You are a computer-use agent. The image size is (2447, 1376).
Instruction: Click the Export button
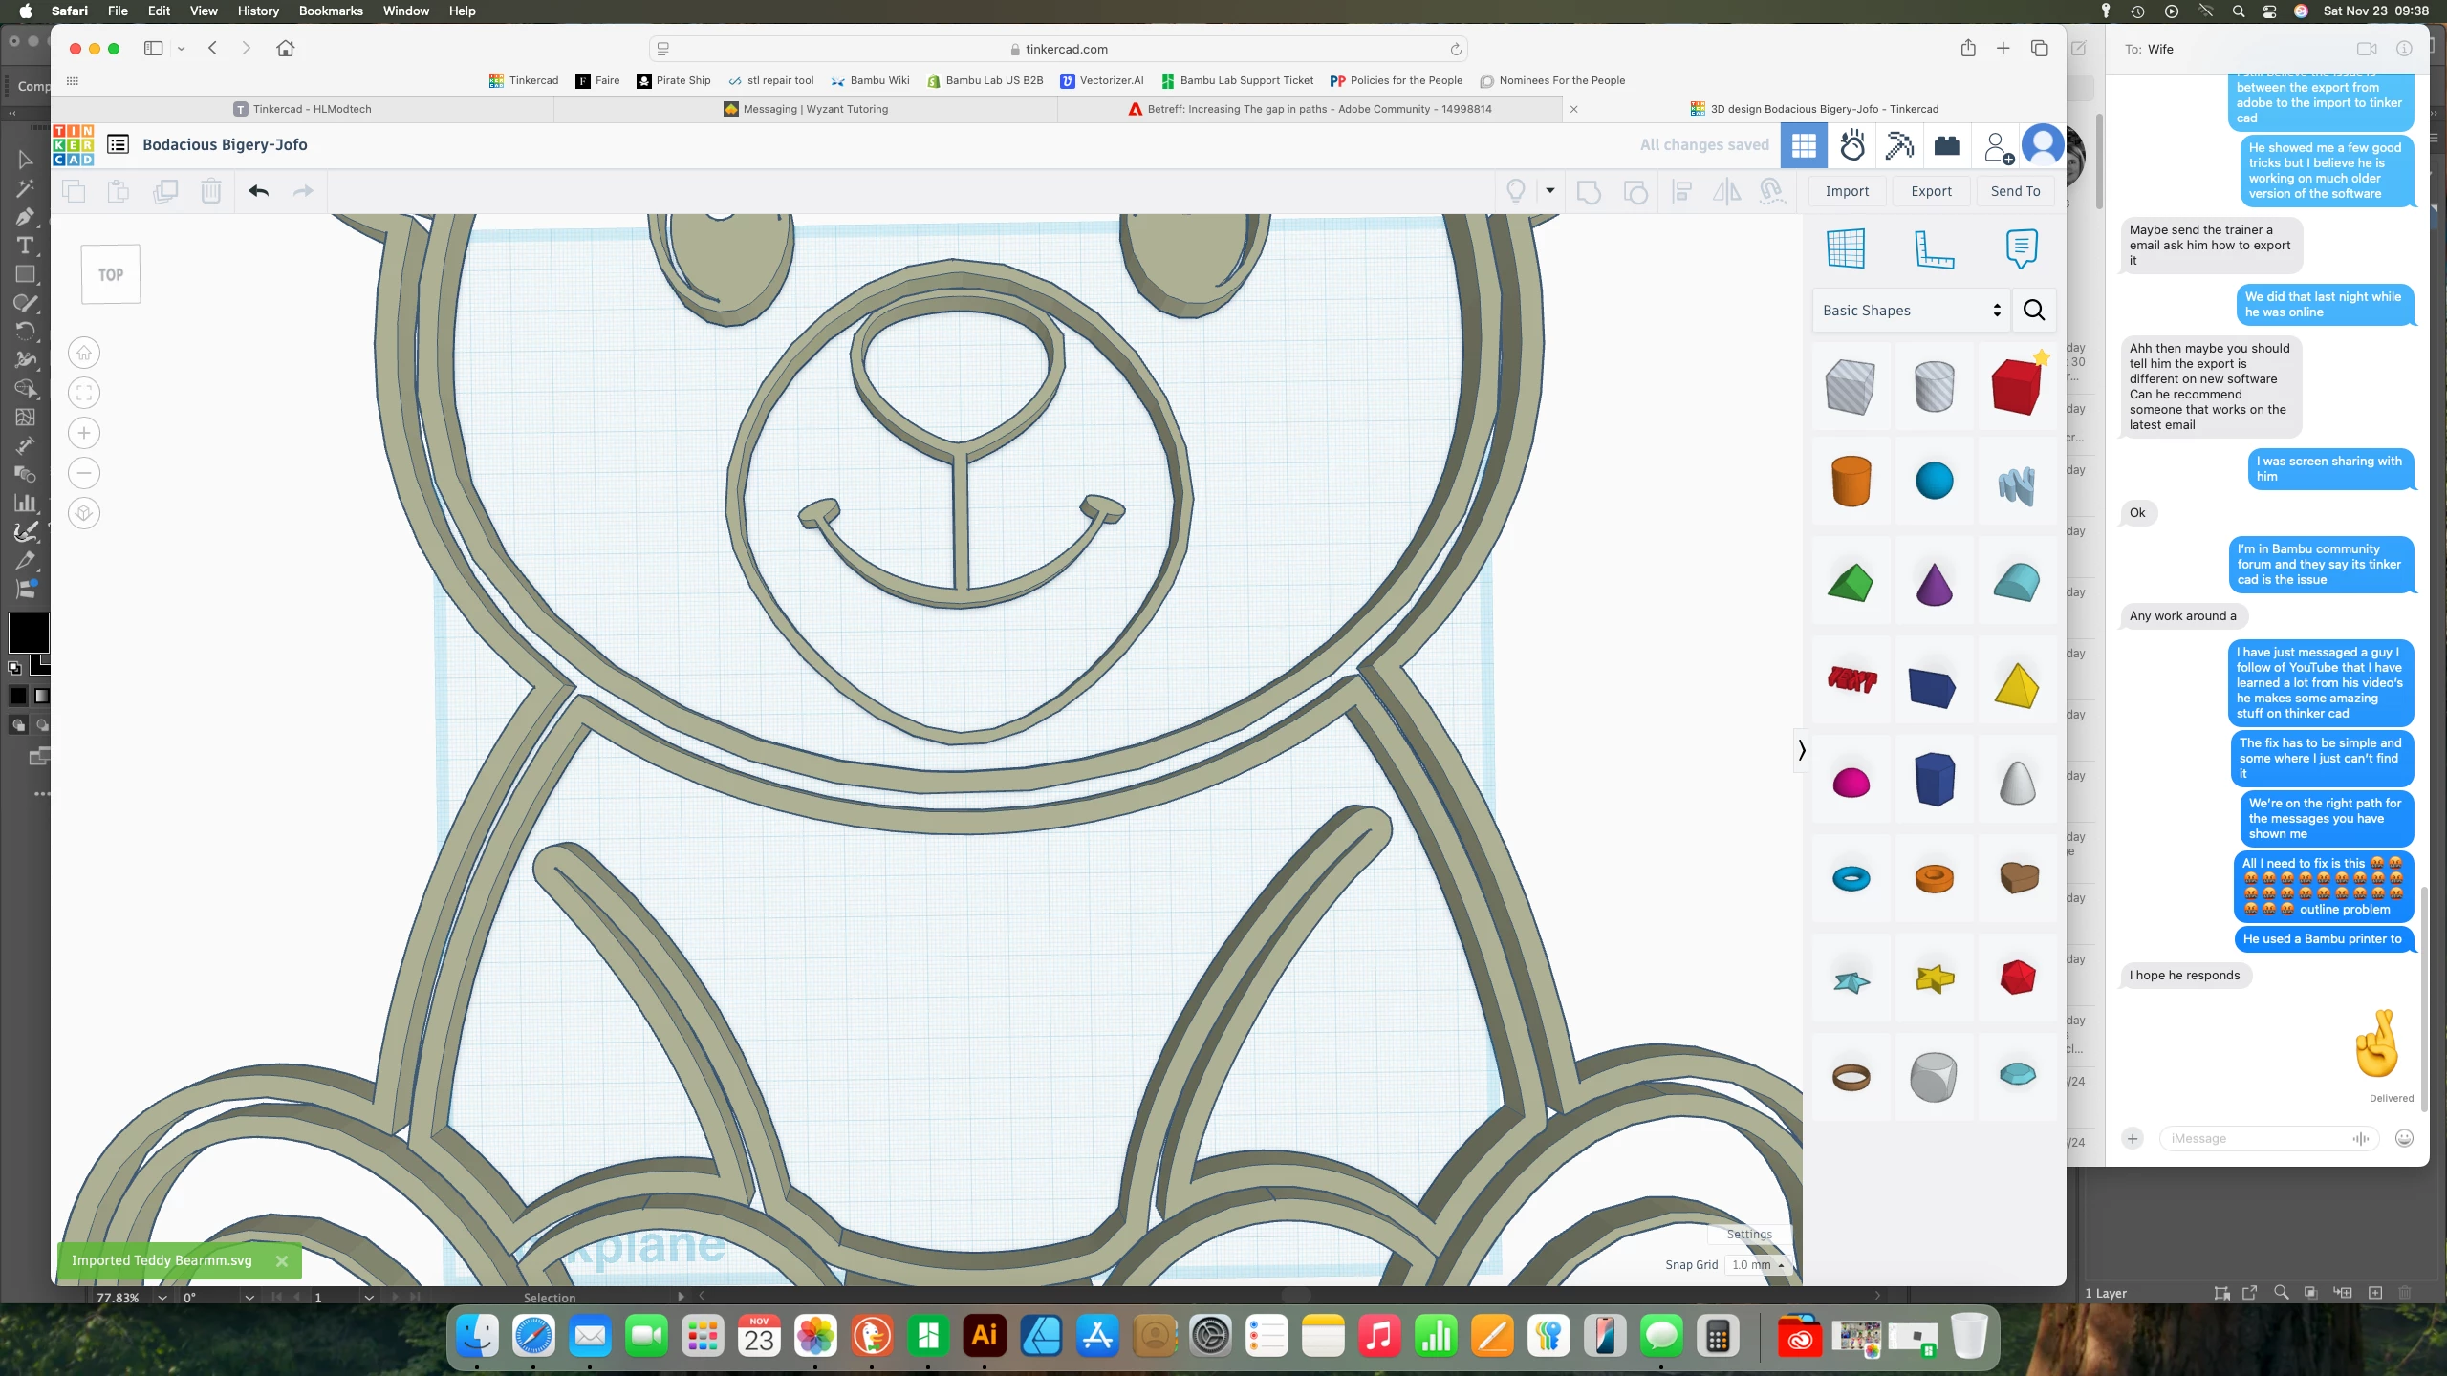1931,191
